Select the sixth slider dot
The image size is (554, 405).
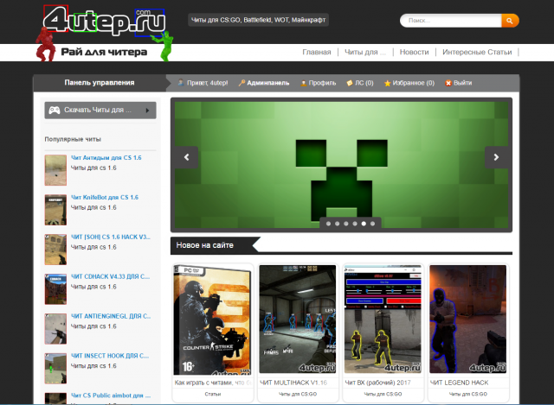click(x=372, y=224)
